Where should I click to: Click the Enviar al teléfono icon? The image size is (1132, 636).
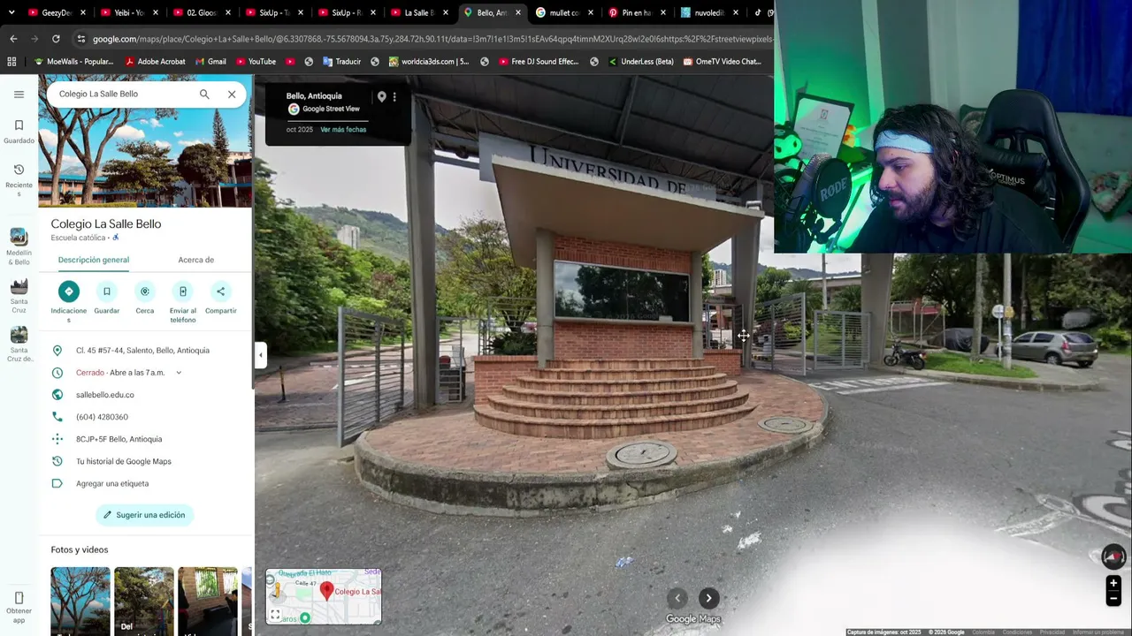(183, 291)
